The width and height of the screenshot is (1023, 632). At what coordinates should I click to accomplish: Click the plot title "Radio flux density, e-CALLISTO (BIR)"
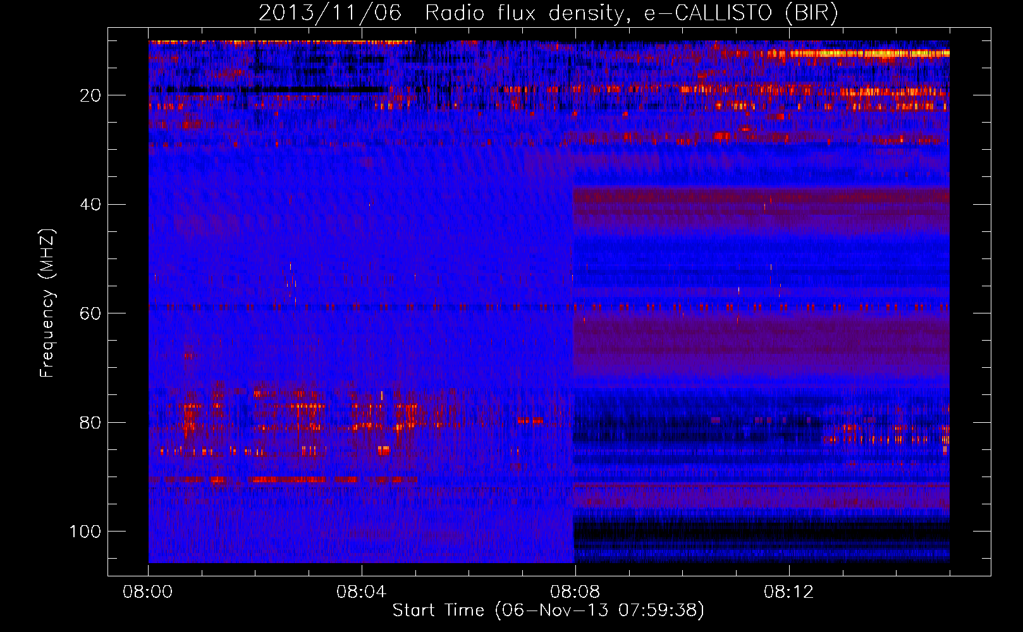click(x=631, y=13)
